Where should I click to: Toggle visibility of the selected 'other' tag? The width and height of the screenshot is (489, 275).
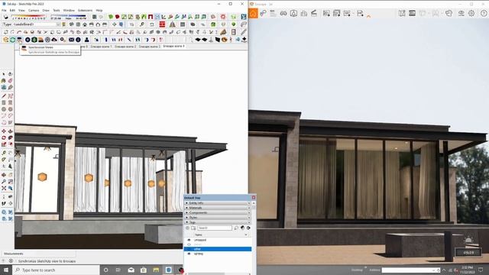(x=189, y=249)
